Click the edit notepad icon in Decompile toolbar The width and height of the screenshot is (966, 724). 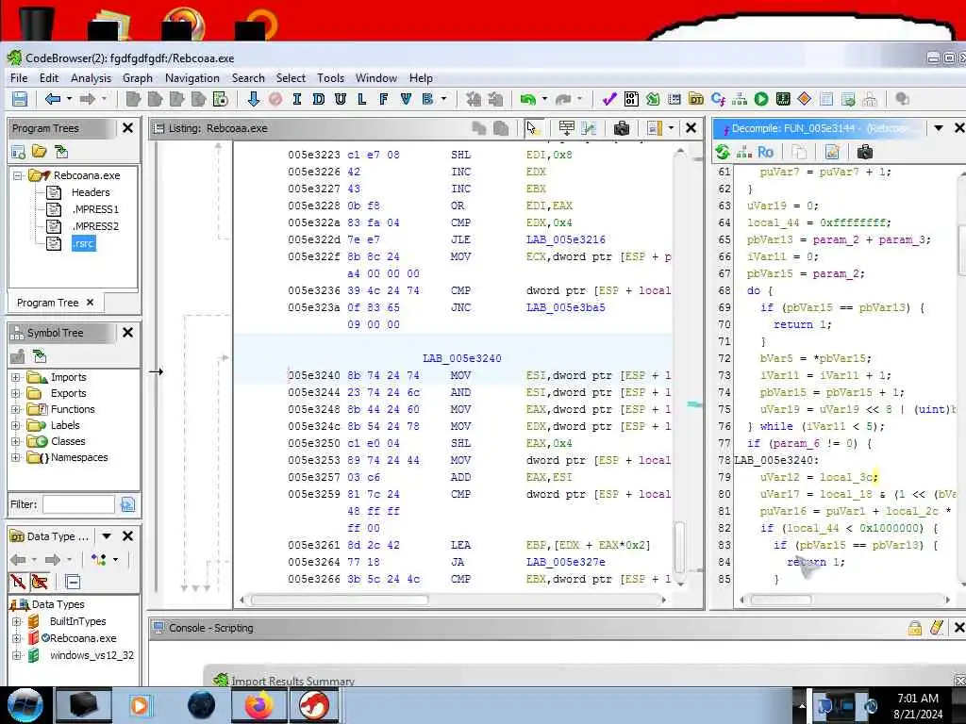(832, 152)
